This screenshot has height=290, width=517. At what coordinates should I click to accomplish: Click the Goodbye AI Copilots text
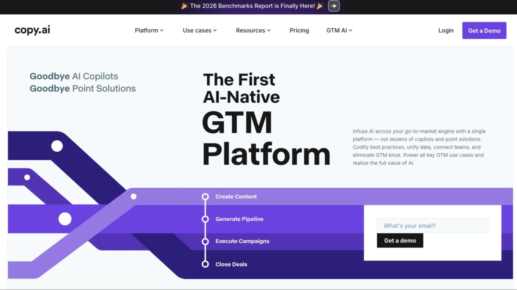coord(74,76)
